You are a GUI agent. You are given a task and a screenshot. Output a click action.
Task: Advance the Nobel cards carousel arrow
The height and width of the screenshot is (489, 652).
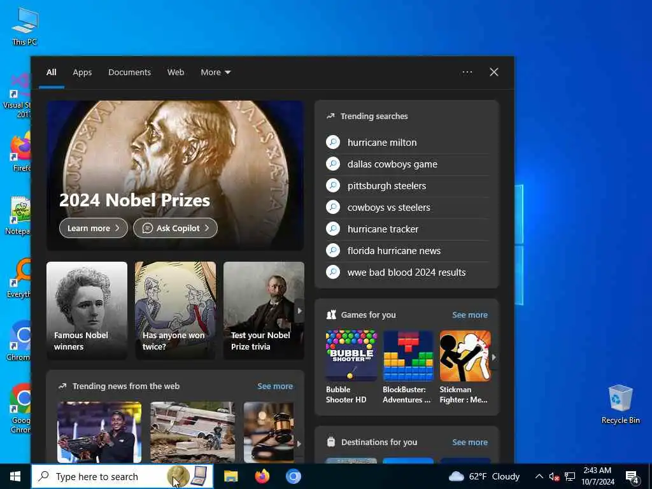pos(299,311)
